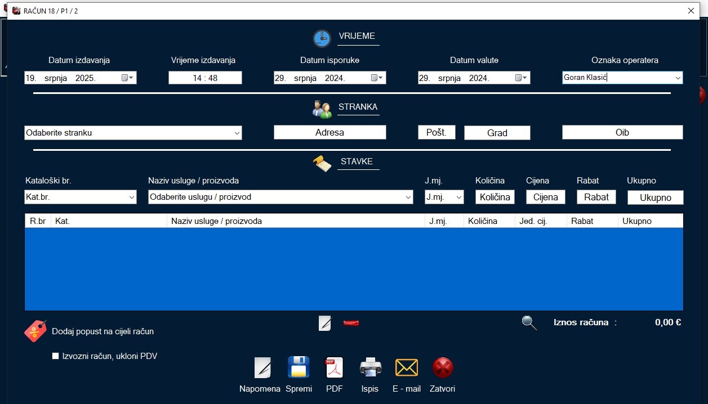Click Dodaj popust na cijeli račun
This screenshot has height=404, width=708.
click(103, 331)
